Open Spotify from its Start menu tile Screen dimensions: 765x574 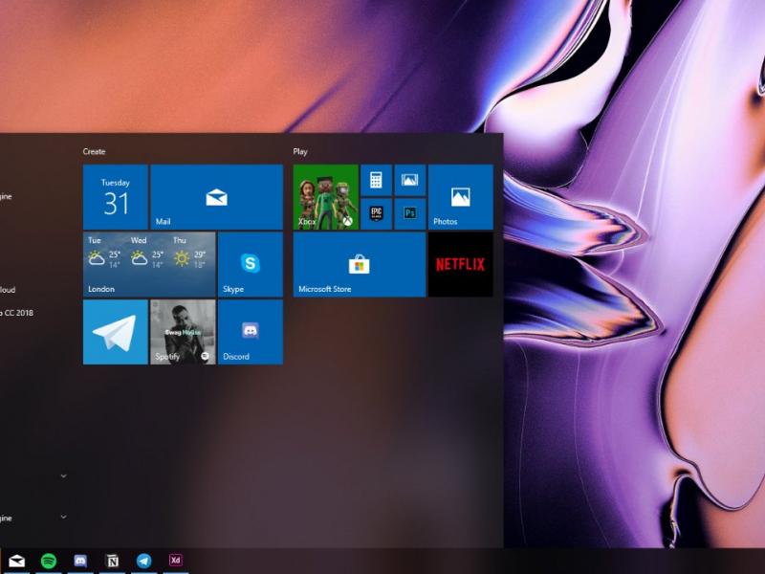[x=182, y=332]
